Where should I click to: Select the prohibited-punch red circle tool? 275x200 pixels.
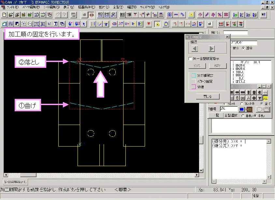[91, 15]
